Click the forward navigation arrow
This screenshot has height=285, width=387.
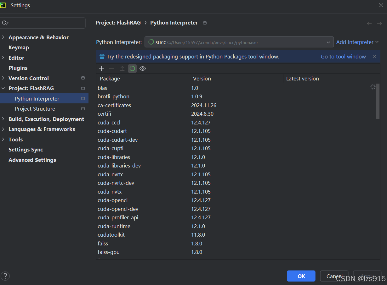point(379,23)
